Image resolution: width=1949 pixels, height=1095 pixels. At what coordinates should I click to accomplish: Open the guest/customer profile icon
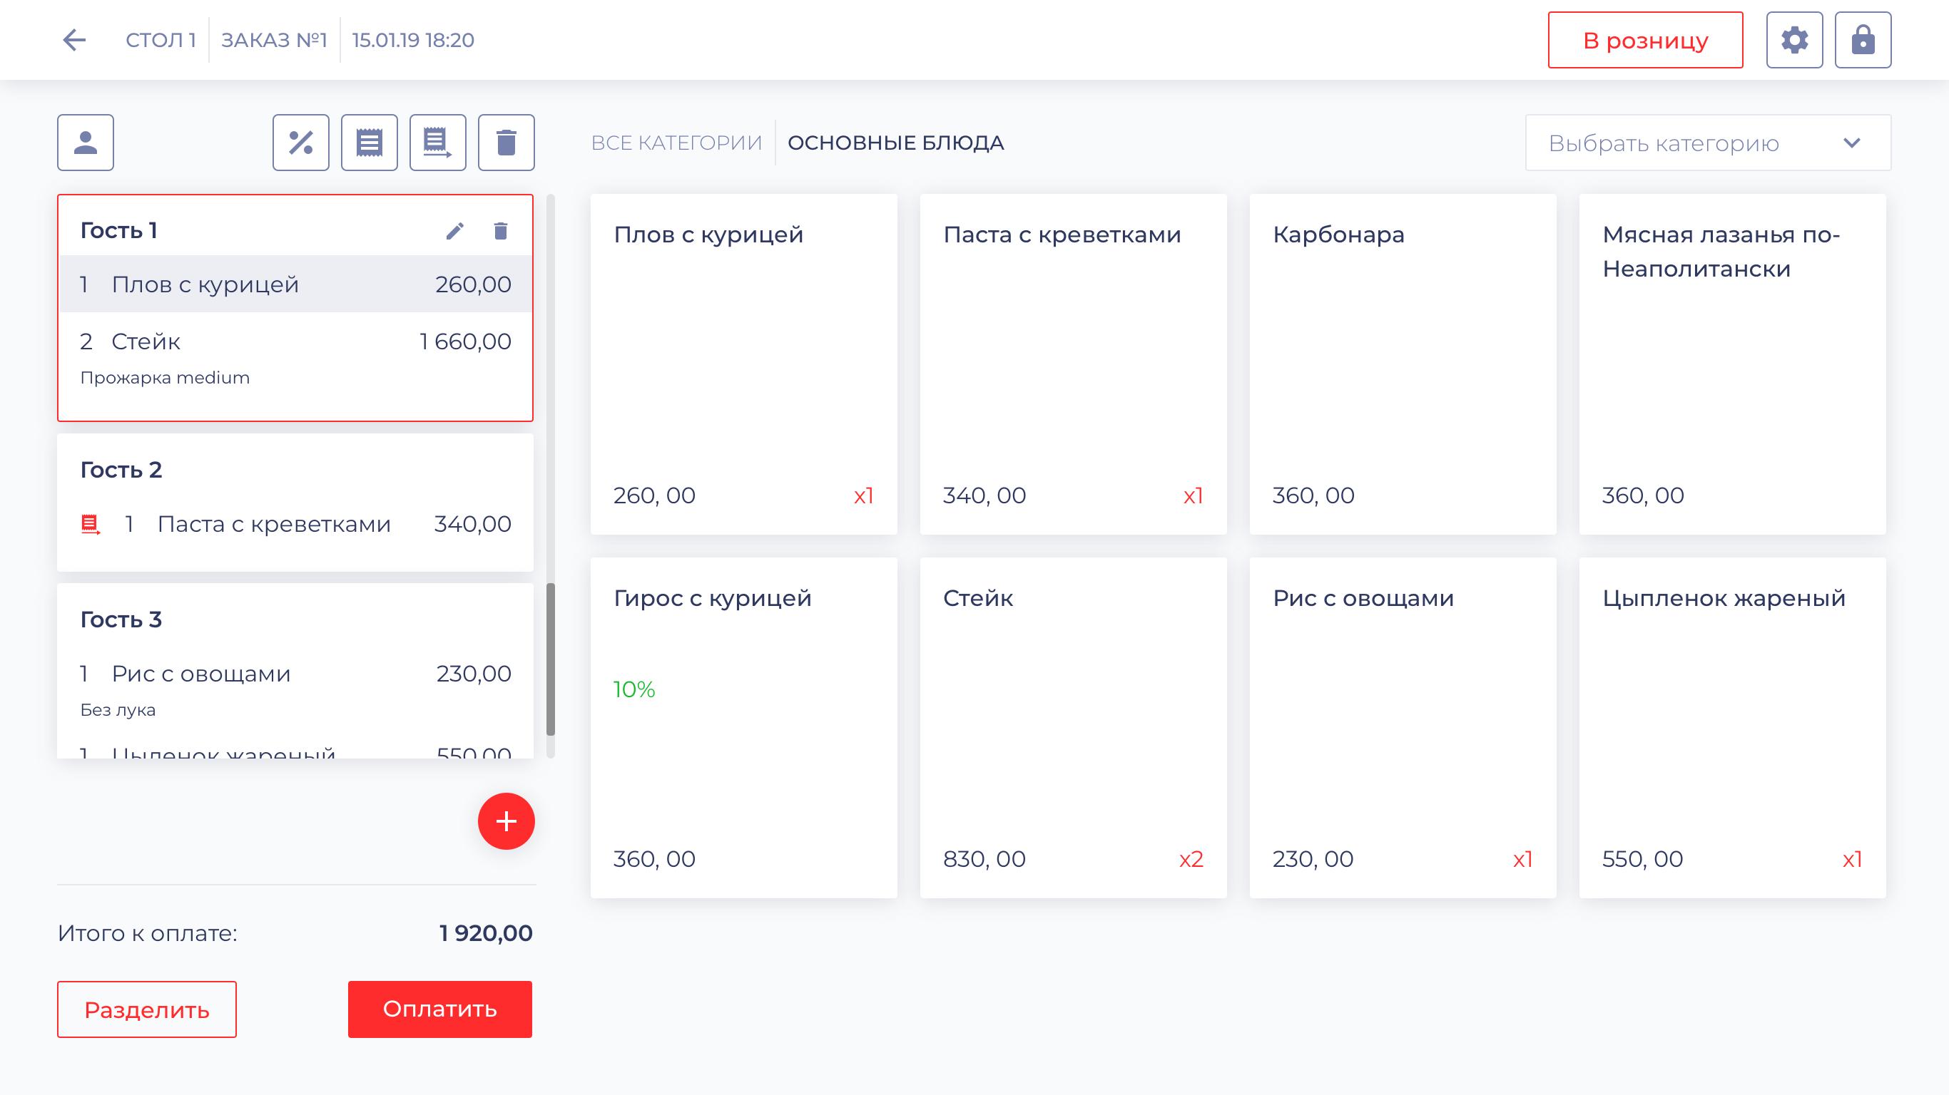[x=86, y=142]
